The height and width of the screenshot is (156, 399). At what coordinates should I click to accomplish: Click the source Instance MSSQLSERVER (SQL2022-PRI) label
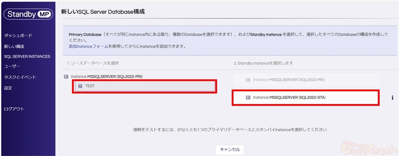point(107,77)
